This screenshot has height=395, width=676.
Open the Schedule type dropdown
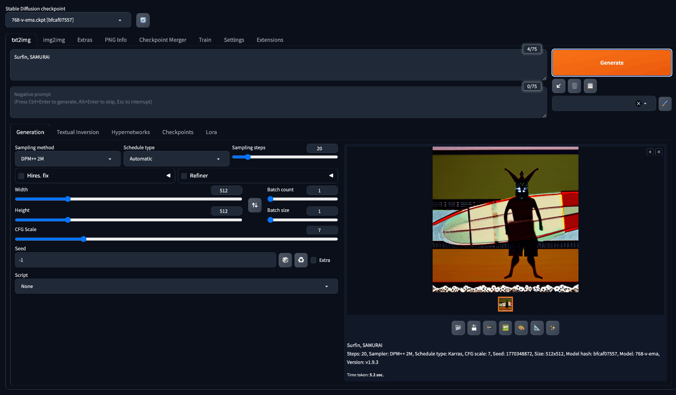176,159
